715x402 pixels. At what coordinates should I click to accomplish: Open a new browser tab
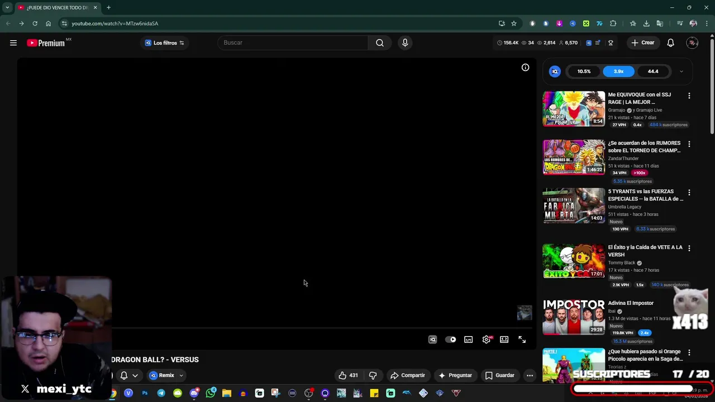[x=108, y=7]
